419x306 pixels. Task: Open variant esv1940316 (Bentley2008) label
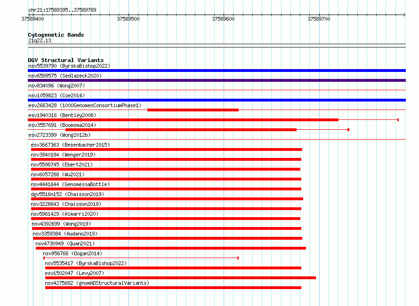coord(62,115)
